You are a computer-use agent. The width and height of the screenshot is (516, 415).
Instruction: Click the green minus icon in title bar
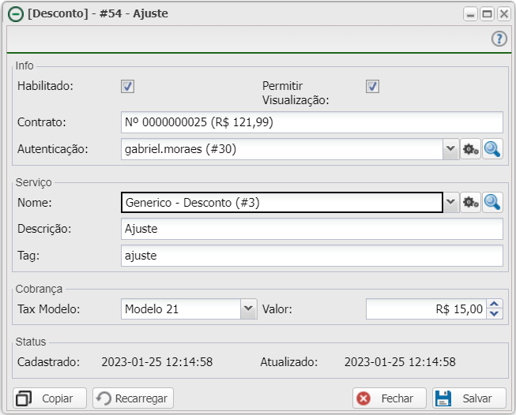[15, 14]
